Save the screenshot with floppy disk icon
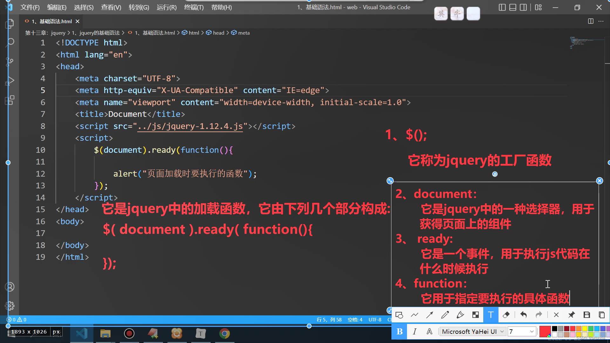 (x=586, y=315)
